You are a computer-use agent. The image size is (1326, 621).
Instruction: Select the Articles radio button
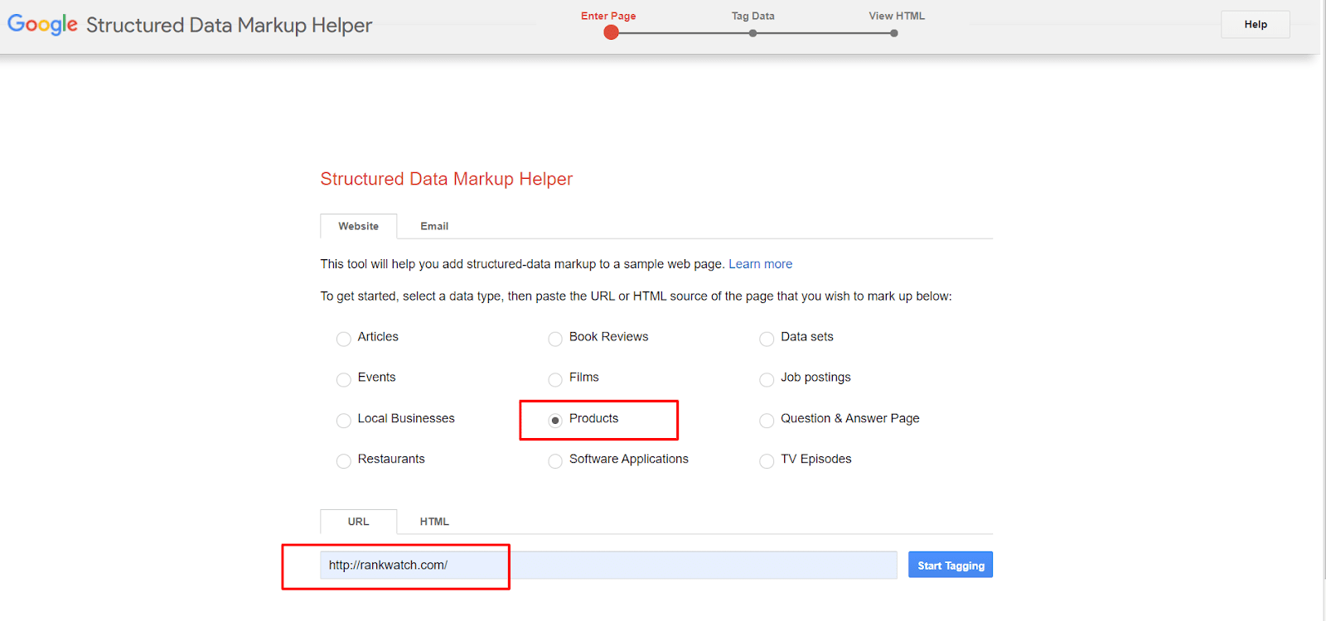[344, 339]
